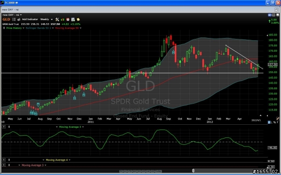This screenshot has width=281, height=175.
Task: Click the blue S dropdown button top right
Action: pos(270,15)
